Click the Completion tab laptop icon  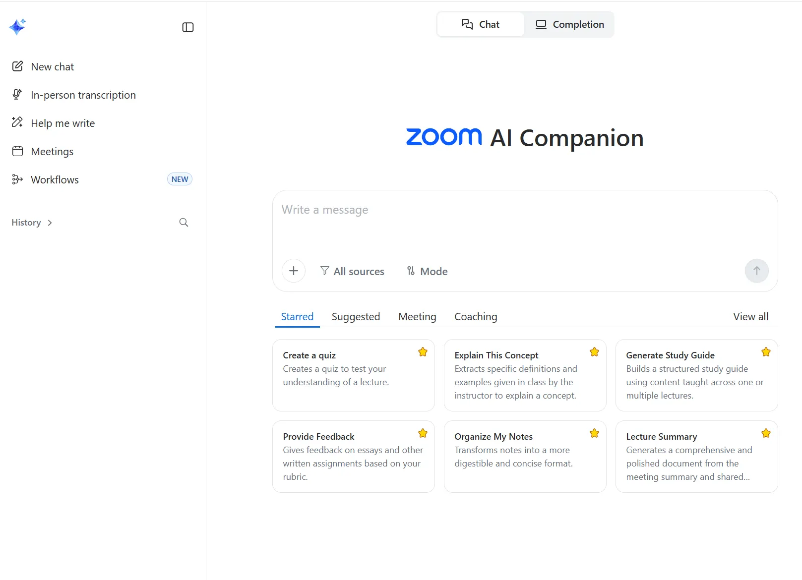pos(541,24)
